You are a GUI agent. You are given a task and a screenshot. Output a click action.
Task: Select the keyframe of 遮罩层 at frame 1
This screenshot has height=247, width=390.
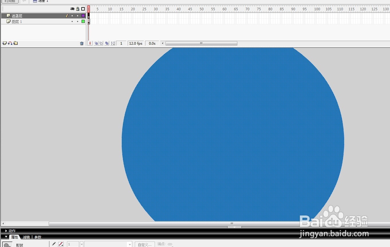89,16
